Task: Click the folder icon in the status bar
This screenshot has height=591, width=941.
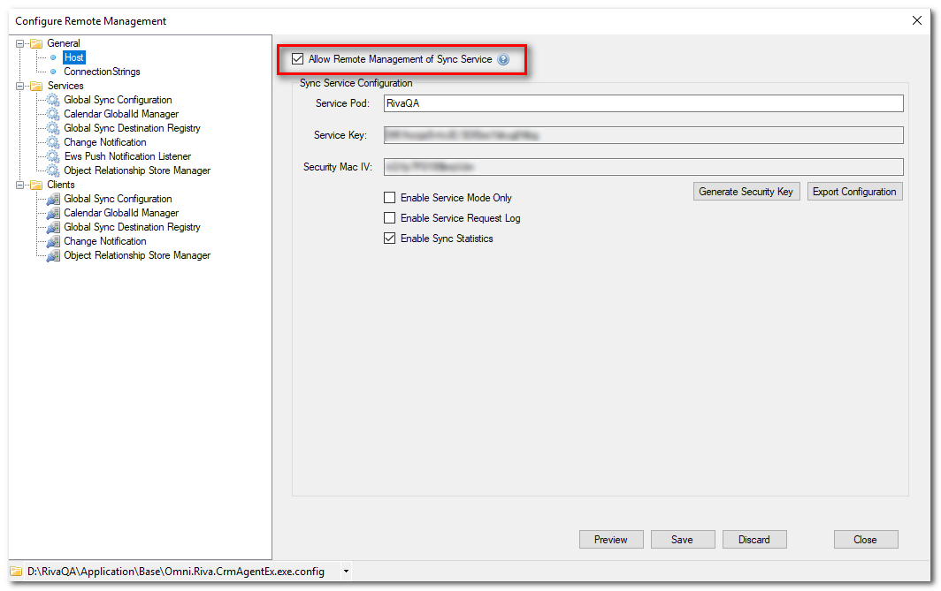Action: 13,572
